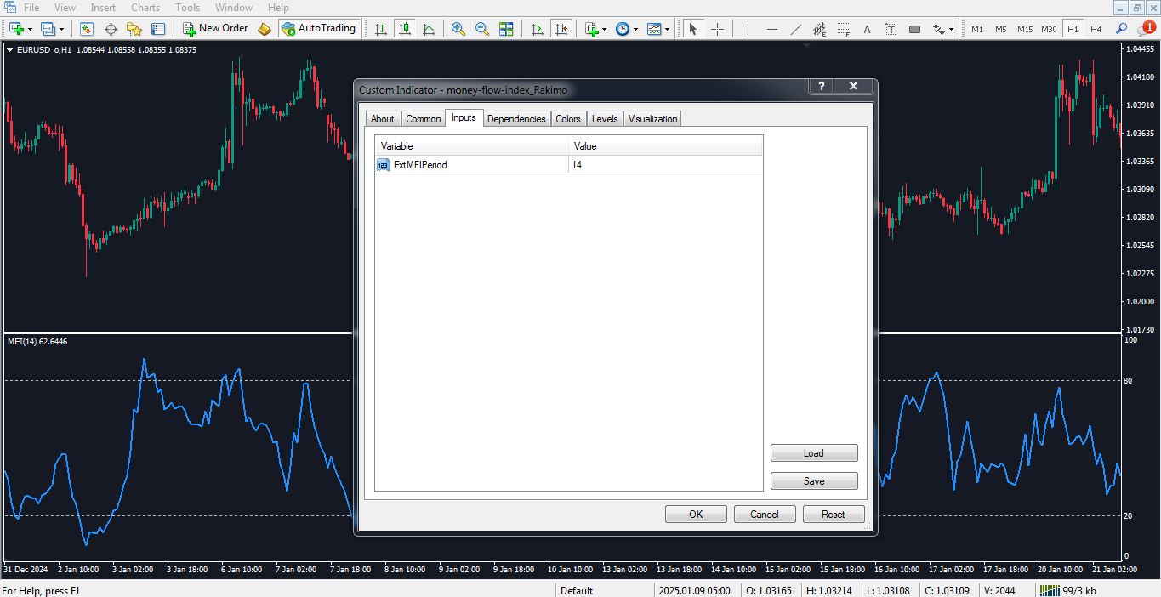
Task: Expand the new chart dropdown arrow
Action: (x=31, y=29)
